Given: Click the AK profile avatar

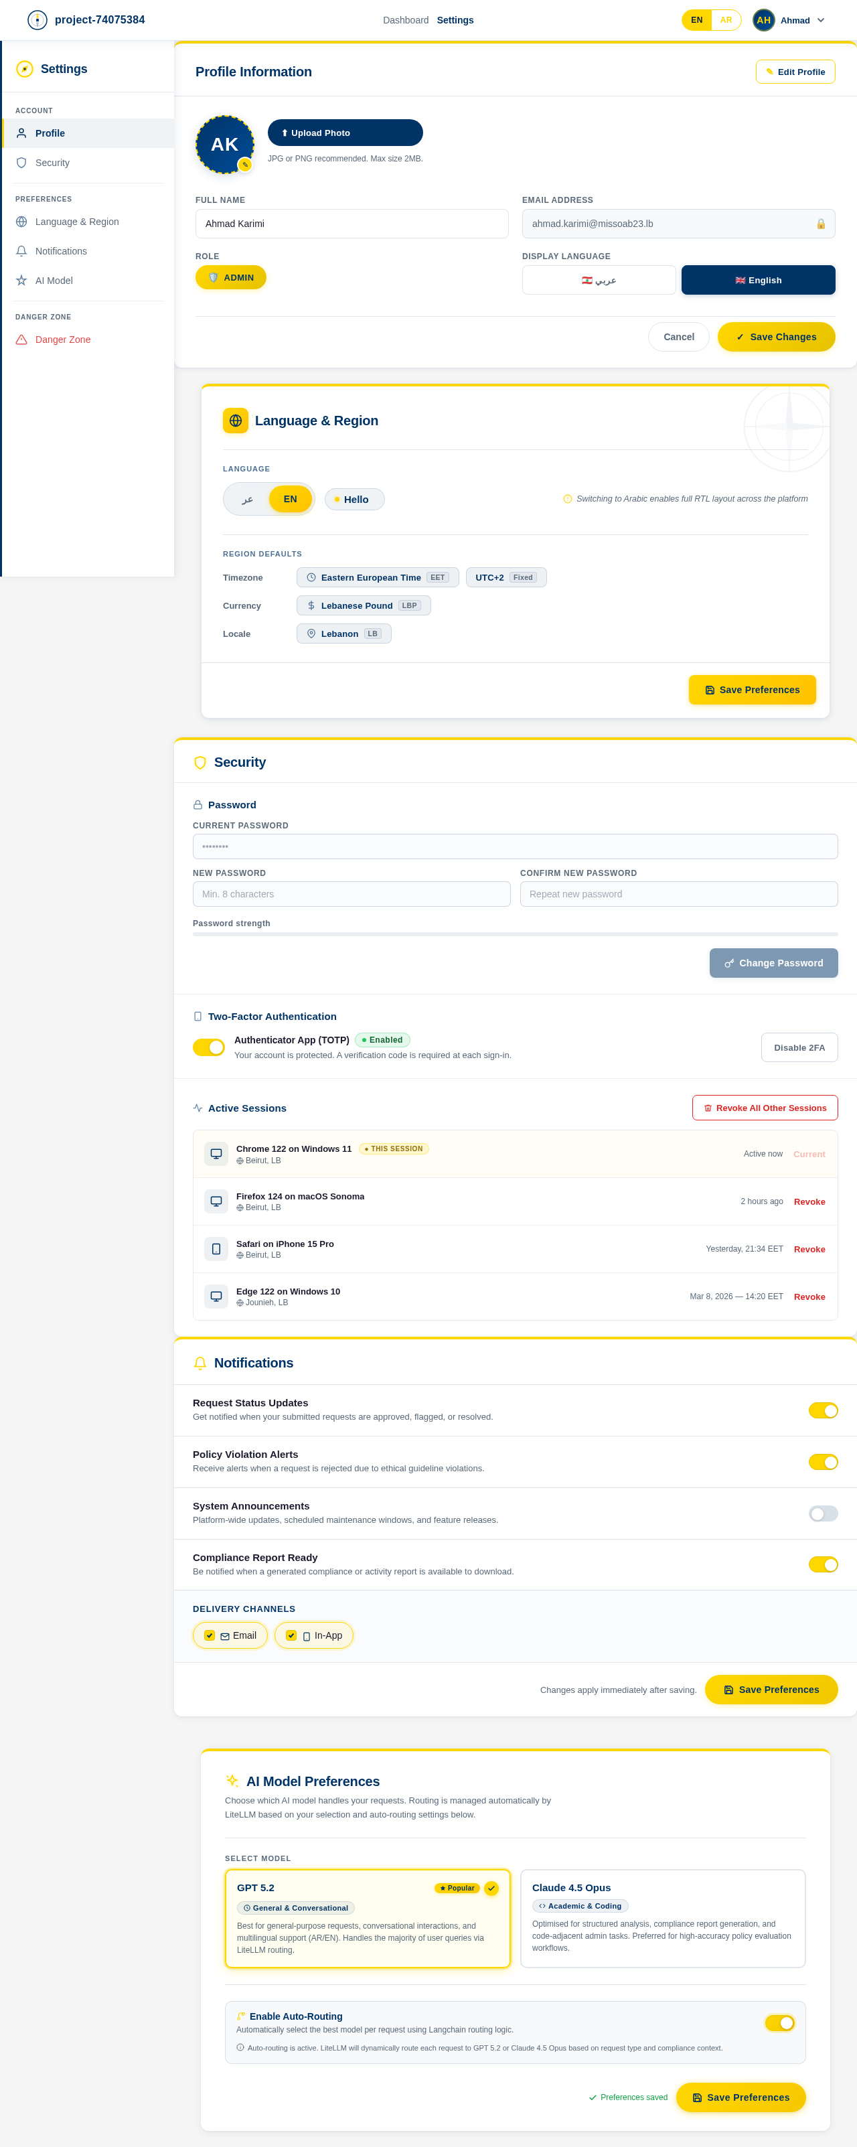Looking at the screenshot, I should pyautogui.click(x=224, y=144).
